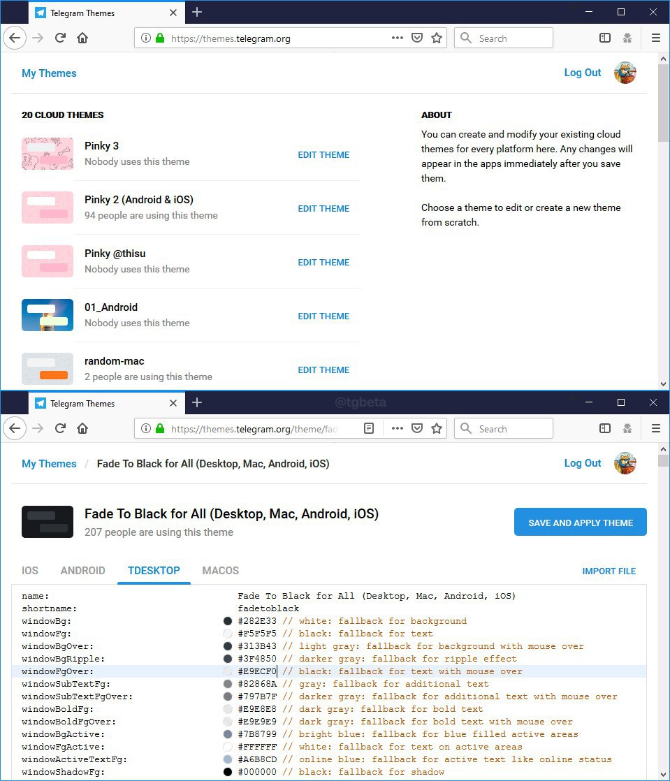Click EDIT THEME for Pinky 2 (Android & iOS)
670x781 pixels.
(x=323, y=209)
